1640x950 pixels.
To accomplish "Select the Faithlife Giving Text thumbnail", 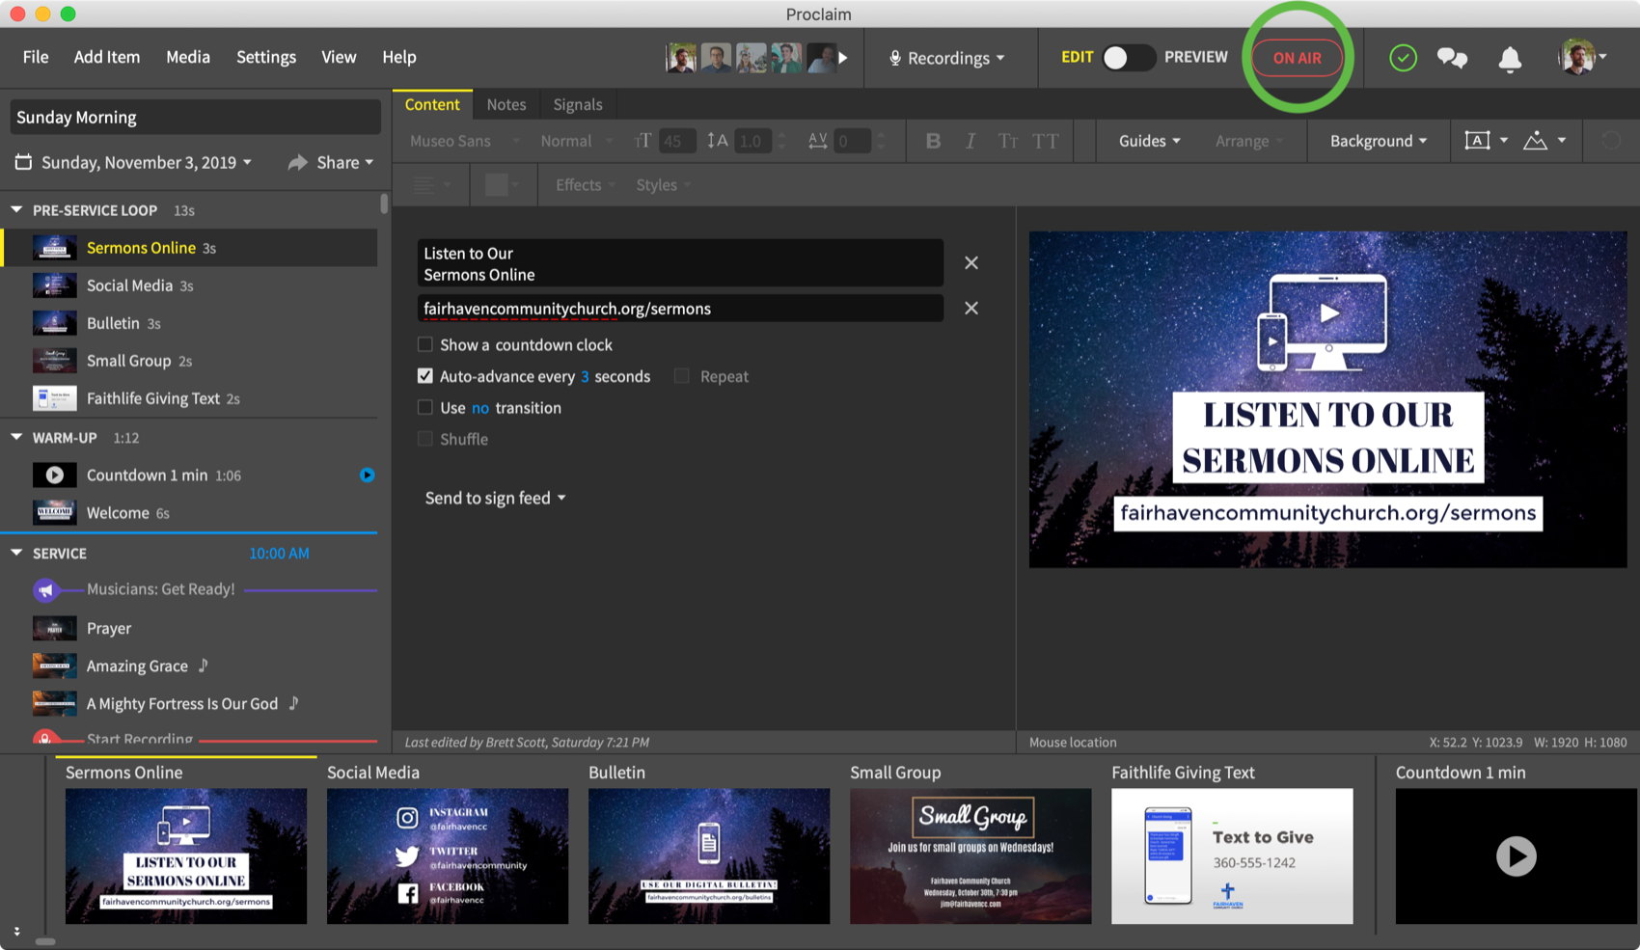I will 1232,856.
